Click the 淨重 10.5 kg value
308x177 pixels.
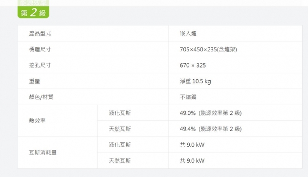coord(196,81)
